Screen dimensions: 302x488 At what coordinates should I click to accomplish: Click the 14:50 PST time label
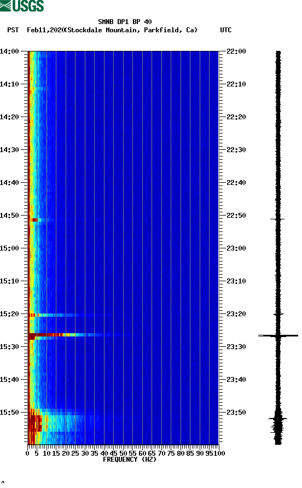tap(9, 216)
